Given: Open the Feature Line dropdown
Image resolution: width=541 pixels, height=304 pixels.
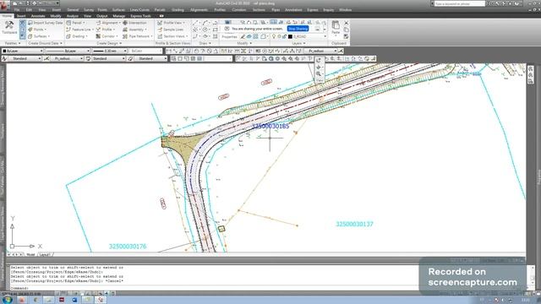Looking at the screenshot, I should (79, 30).
